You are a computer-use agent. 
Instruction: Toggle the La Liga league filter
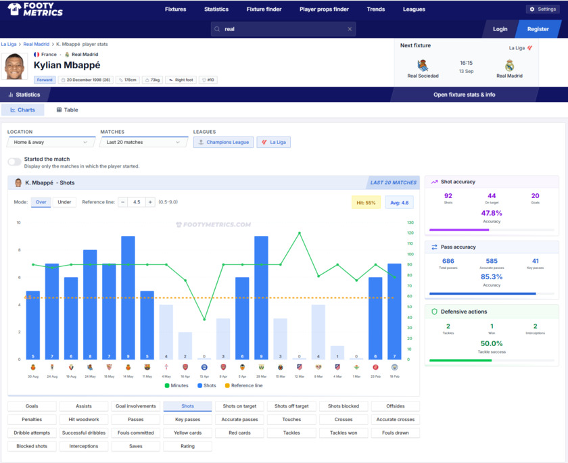tap(273, 143)
